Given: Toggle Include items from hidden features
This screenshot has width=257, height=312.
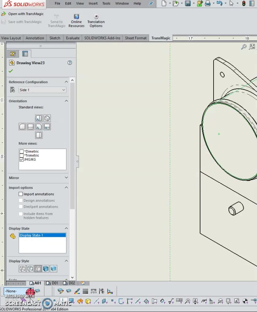Looking at the screenshot, I should coord(21,214).
